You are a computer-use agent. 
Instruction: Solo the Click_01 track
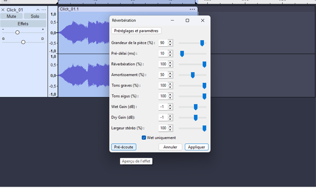pyautogui.click(x=35, y=16)
